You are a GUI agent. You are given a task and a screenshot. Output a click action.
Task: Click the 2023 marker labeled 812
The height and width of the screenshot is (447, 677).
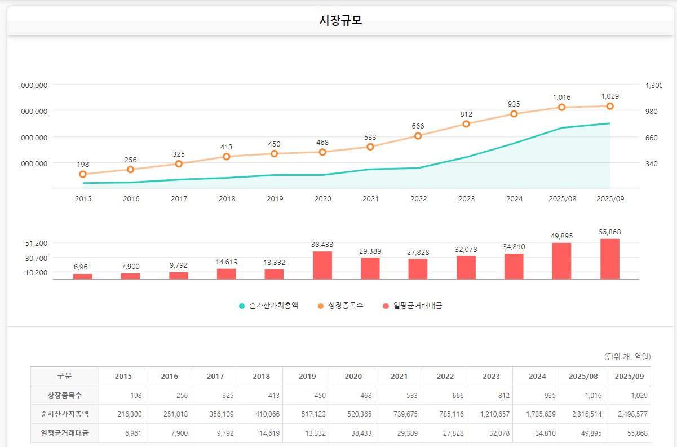[466, 124]
